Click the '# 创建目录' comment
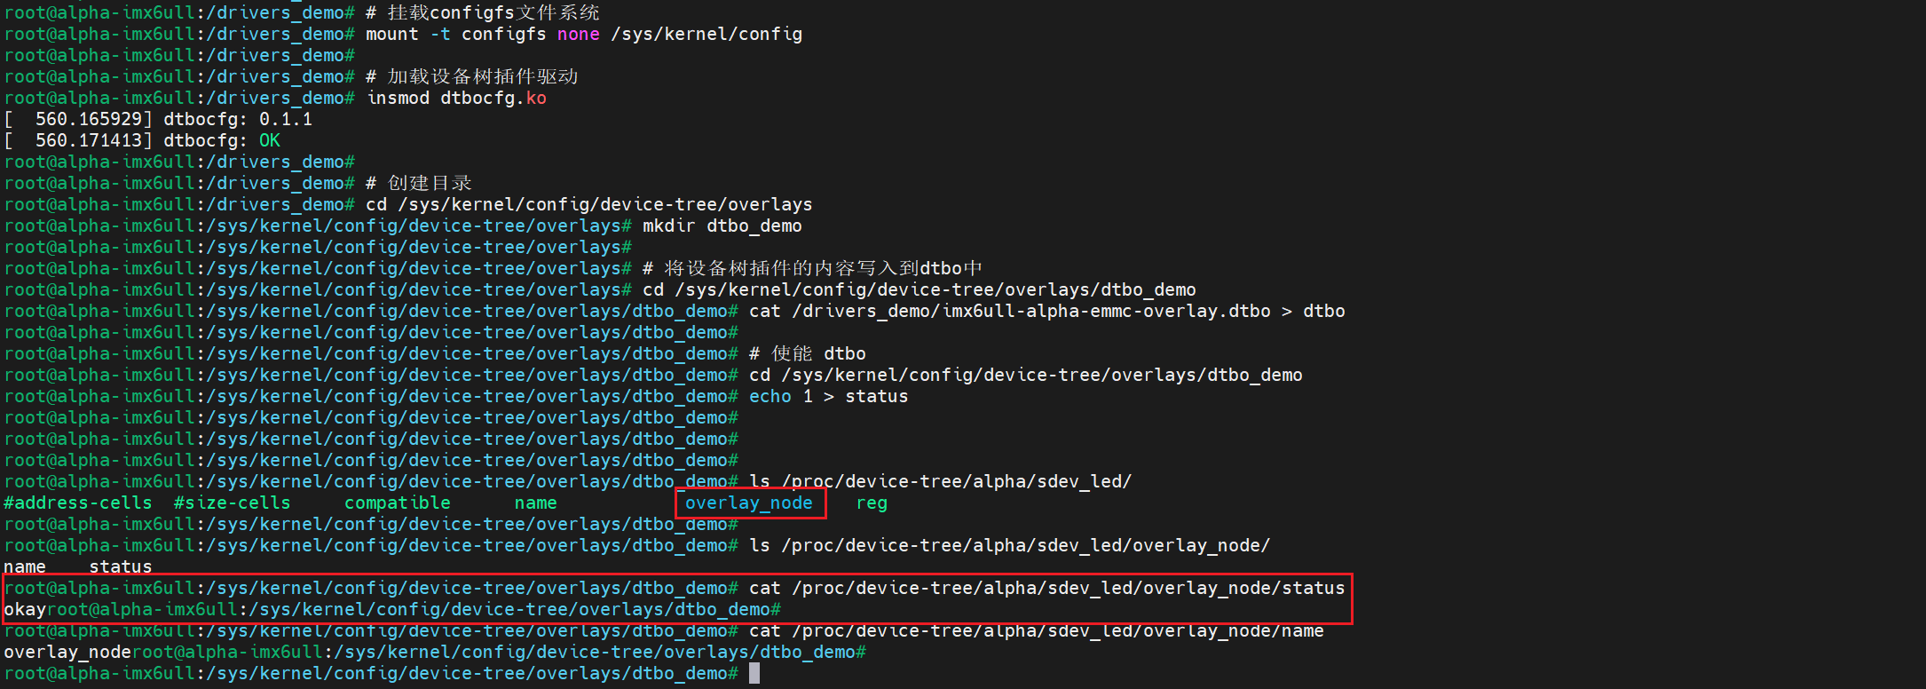This screenshot has width=1926, height=689. (x=418, y=184)
